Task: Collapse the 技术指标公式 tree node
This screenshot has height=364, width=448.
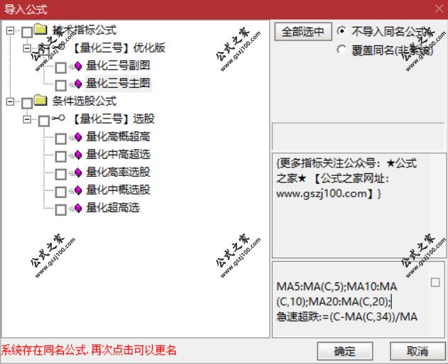Action: click(x=10, y=31)
